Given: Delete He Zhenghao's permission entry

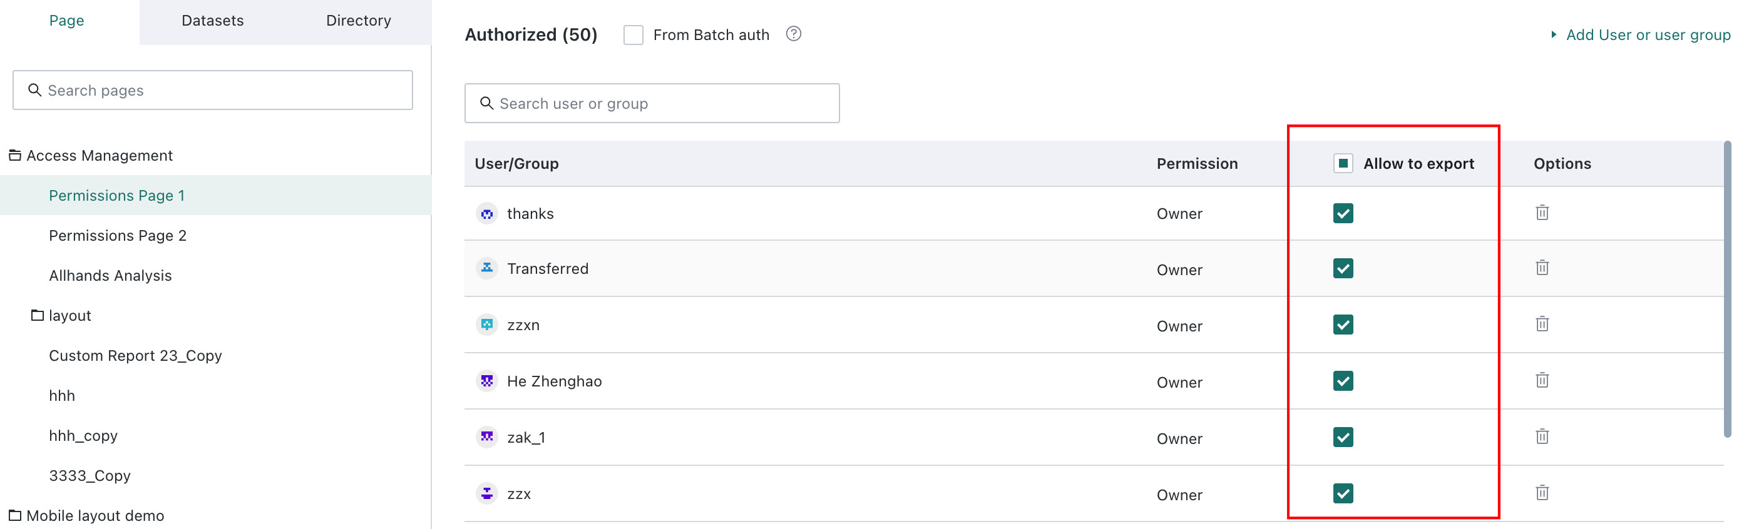Looking at the screenshot, I should [x=1542, y=380].
